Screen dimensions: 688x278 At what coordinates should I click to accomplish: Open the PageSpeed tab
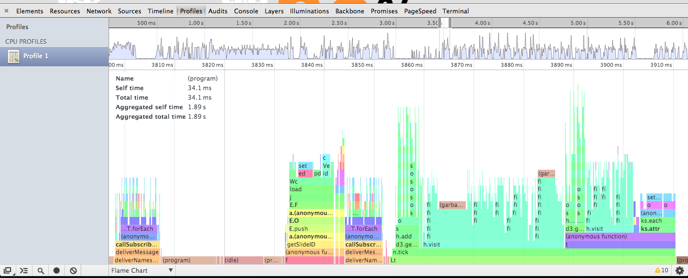coord(420,11)
